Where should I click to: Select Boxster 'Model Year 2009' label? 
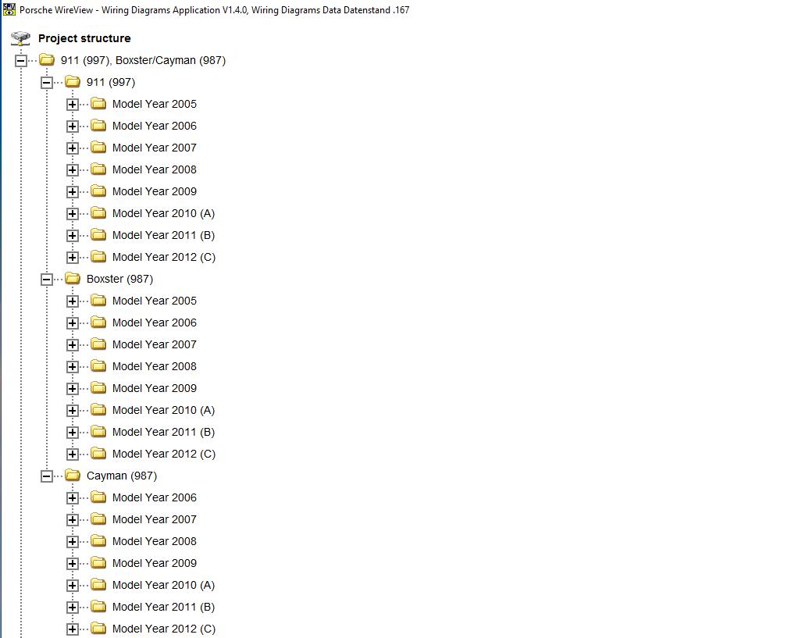click(154, 389)
